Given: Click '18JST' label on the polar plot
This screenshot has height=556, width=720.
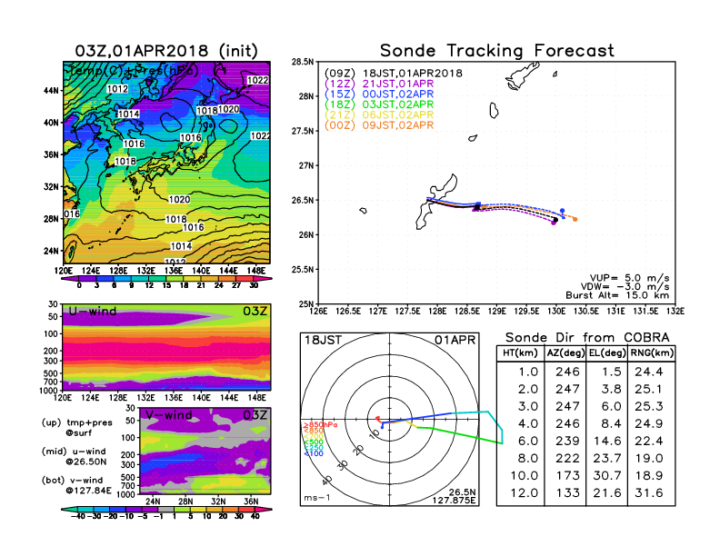Looking at the screenshot, I should coord(324,340).
